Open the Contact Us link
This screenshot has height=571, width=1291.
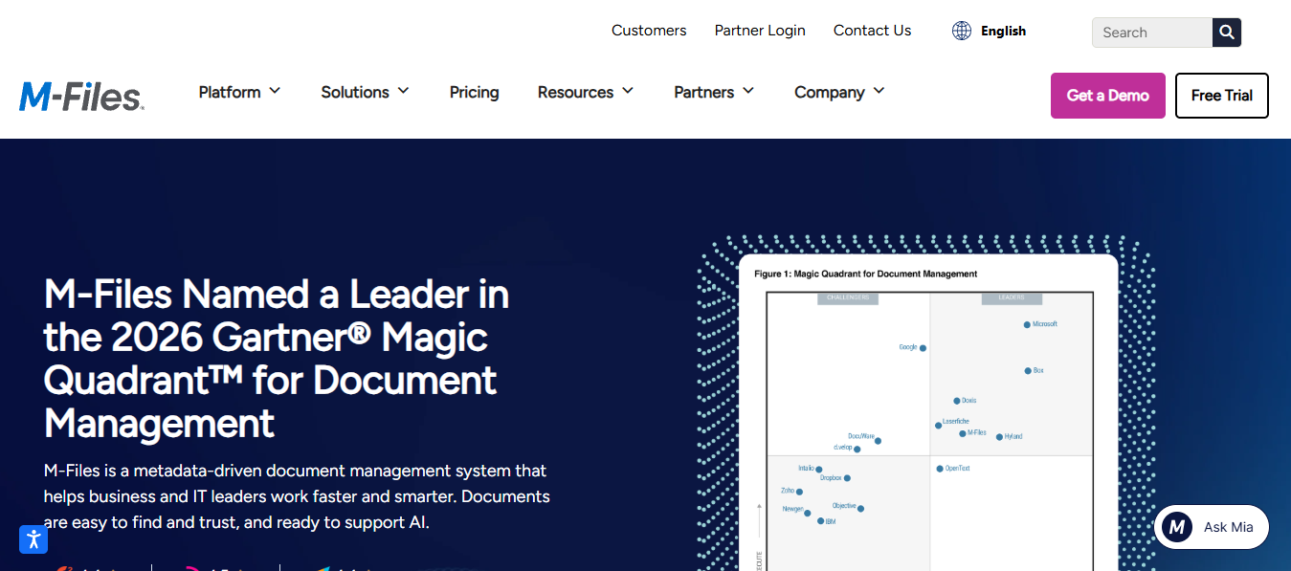click(873, 31)
